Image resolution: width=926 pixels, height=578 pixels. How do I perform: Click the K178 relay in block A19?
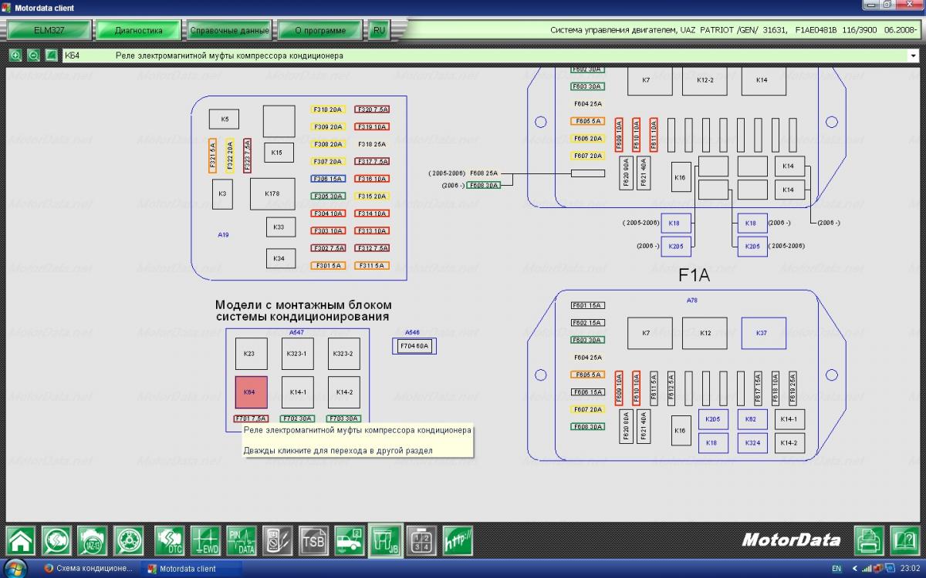tap(272, 193)
